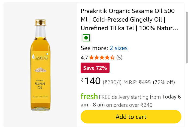This screenshot has height=127, width=188.
Task: Click the rupee symbol before 140
Action: [82, 80]
